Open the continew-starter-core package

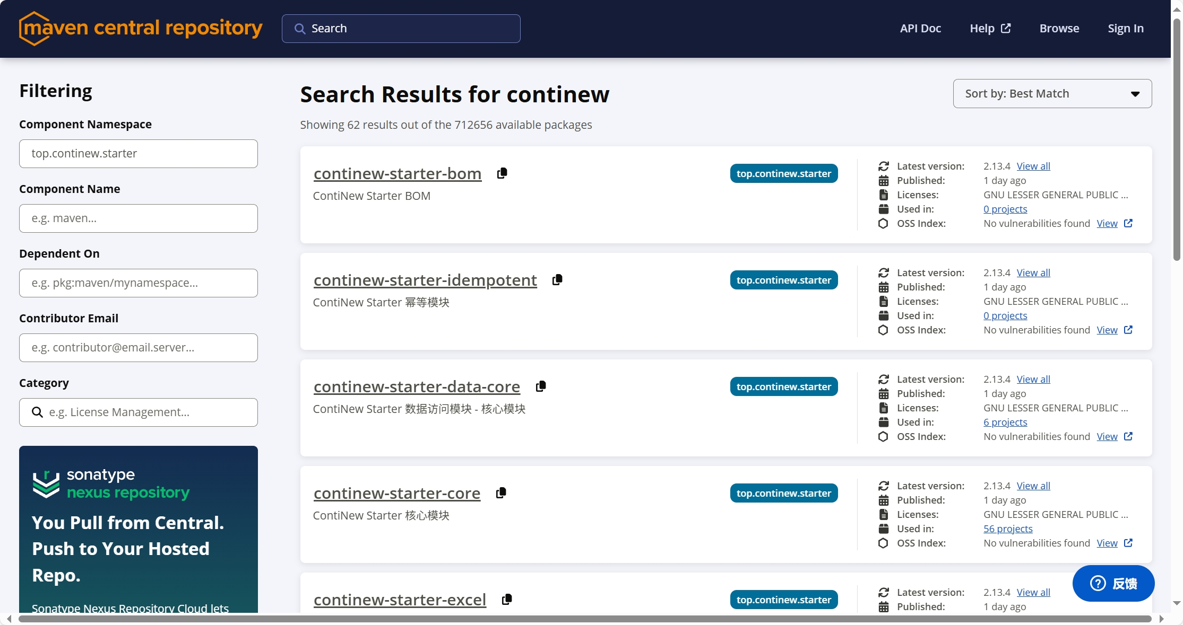point(396,493)
